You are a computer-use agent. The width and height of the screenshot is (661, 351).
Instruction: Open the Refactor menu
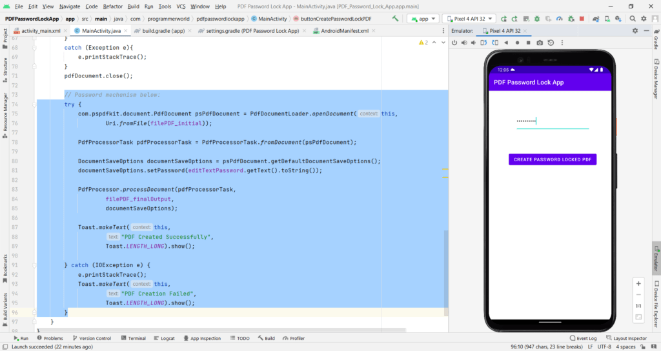[112, 6]
